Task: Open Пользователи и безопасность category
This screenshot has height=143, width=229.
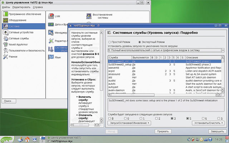Action: 23,51
